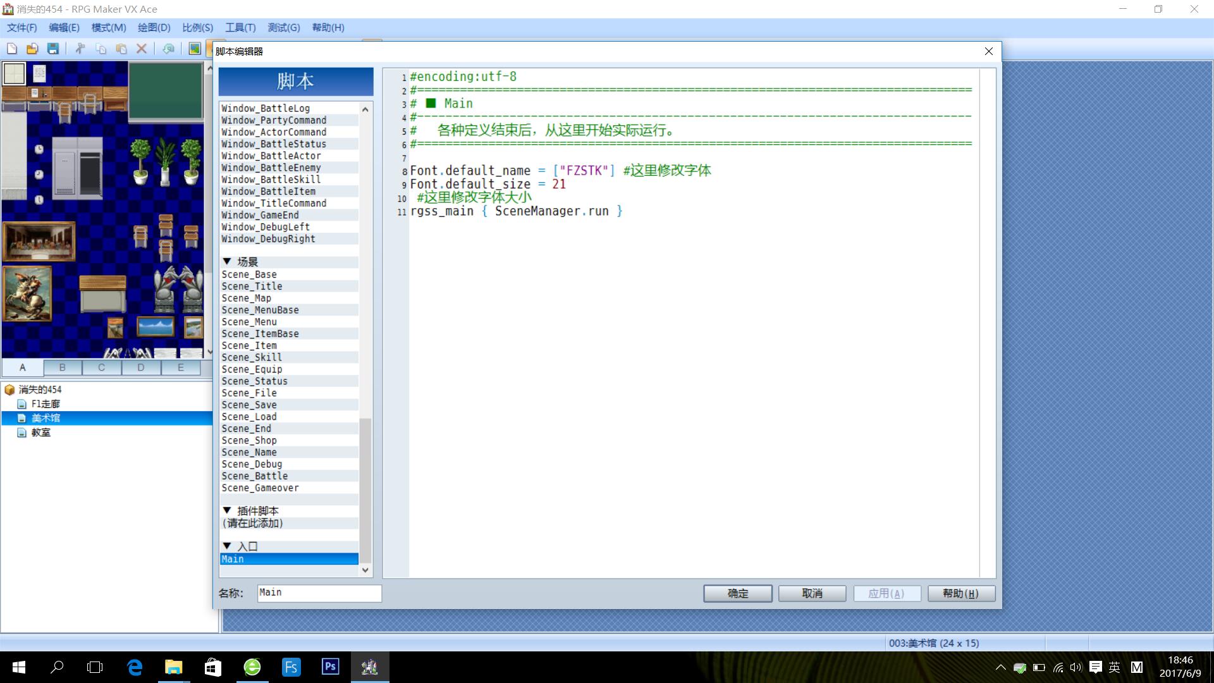1214x683 pixels.
Task: Switch to tileset tab B
Action: 62,367
